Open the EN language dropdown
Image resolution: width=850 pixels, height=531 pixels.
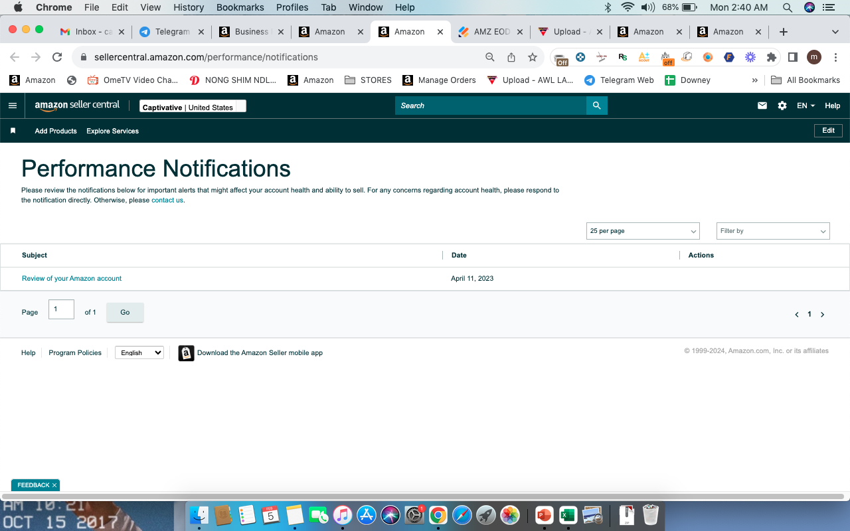806,106
